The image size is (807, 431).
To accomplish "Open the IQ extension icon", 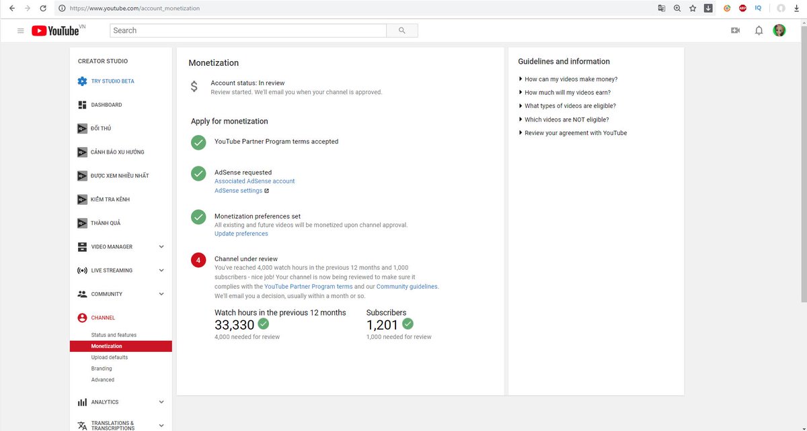I will pos(759,8).
